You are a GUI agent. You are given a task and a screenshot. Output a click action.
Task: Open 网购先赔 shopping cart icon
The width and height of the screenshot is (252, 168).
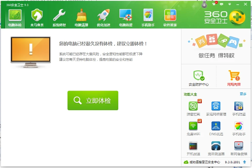pos(234,78)
